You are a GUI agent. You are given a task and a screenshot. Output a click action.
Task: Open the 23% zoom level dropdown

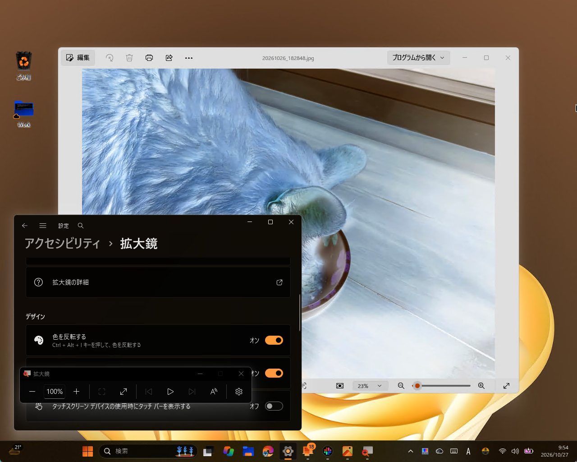click(x=370, y=386)
